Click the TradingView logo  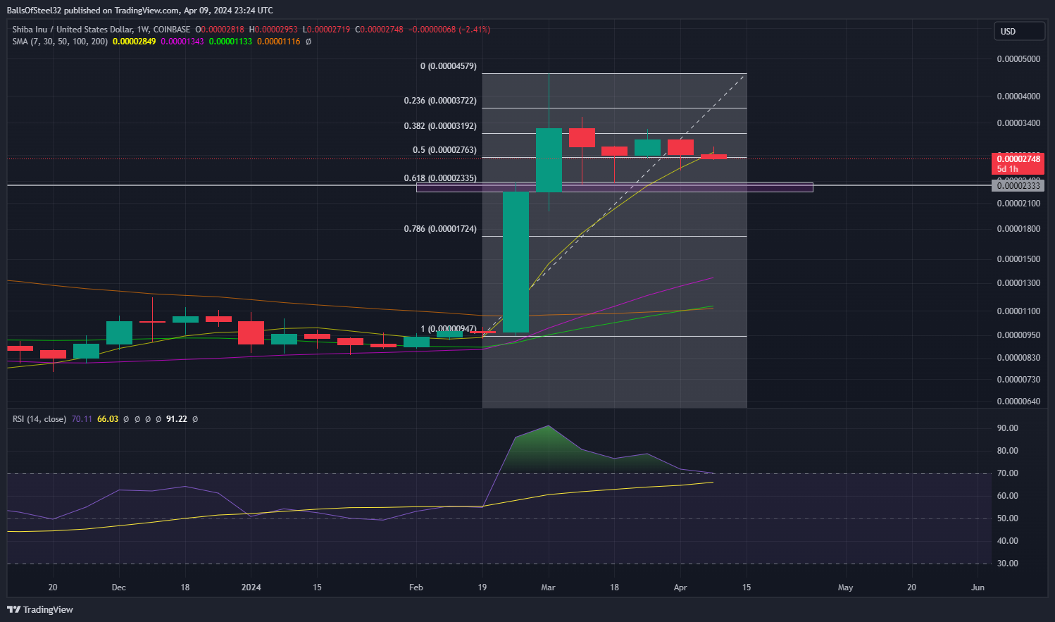coord(40,609)
